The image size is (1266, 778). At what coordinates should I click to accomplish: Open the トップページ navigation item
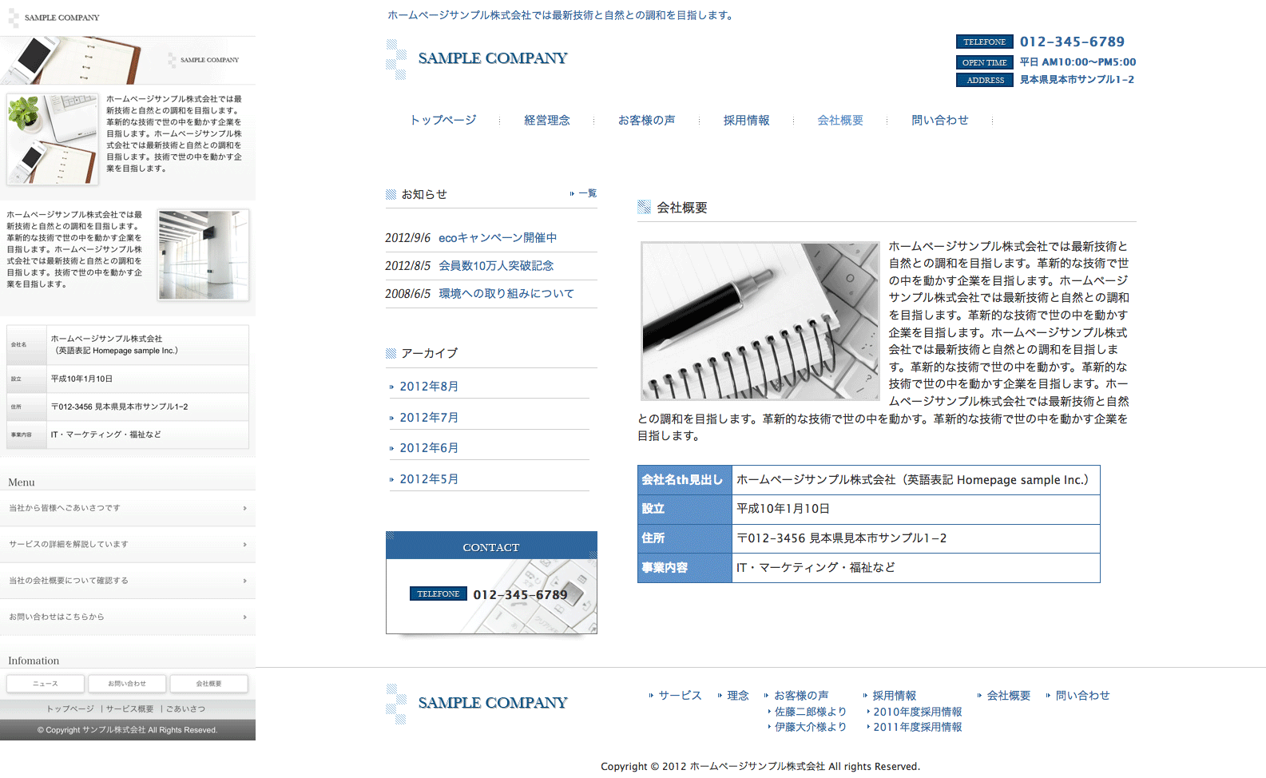tap(443, 121)
